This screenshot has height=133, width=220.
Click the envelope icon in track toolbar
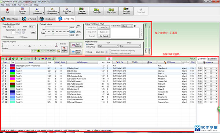pyautogui.click(x=25, y=59)
